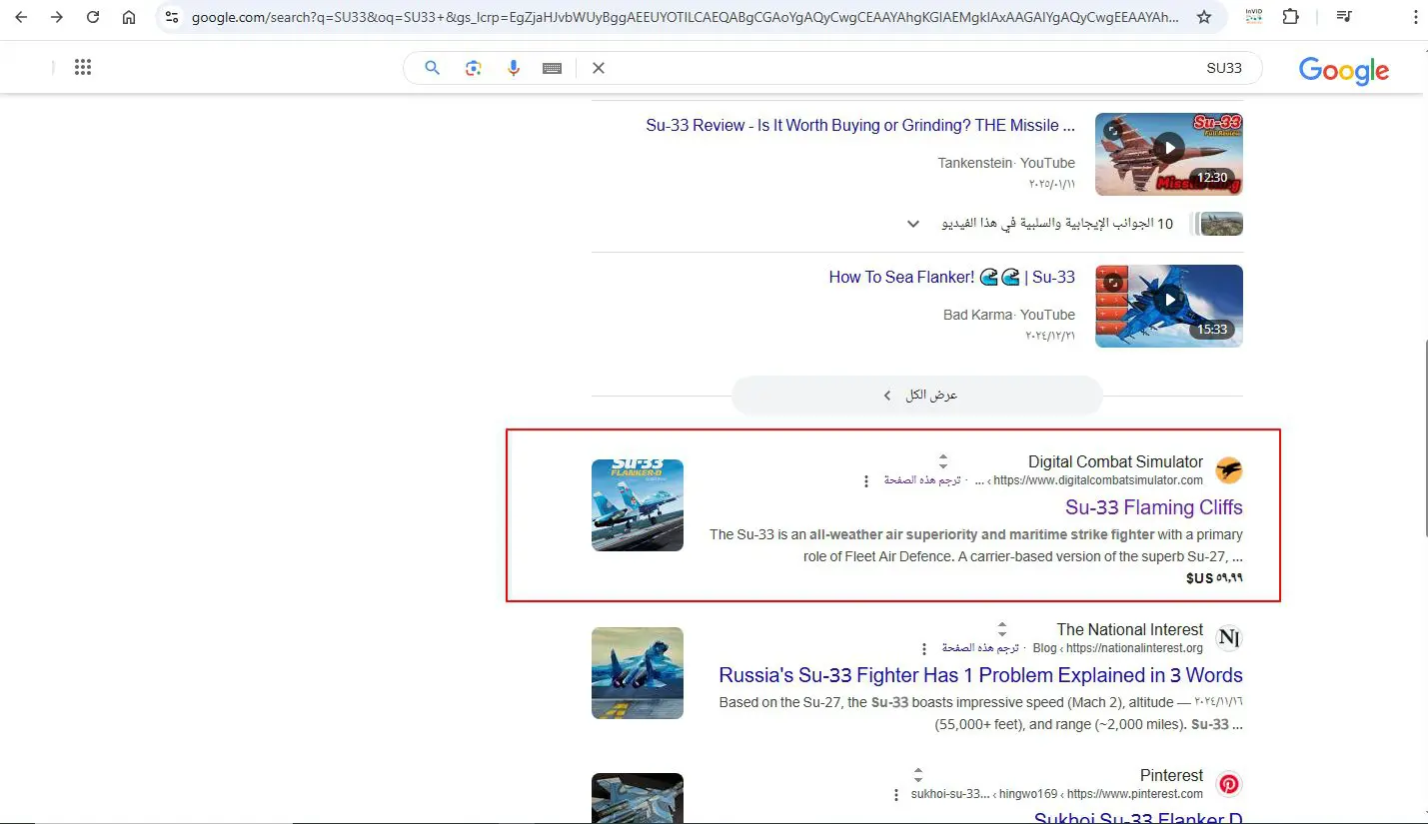Bookmark this page with the star icon
The height and width of the screenshot is (824, 1428).
(1204, 17)
